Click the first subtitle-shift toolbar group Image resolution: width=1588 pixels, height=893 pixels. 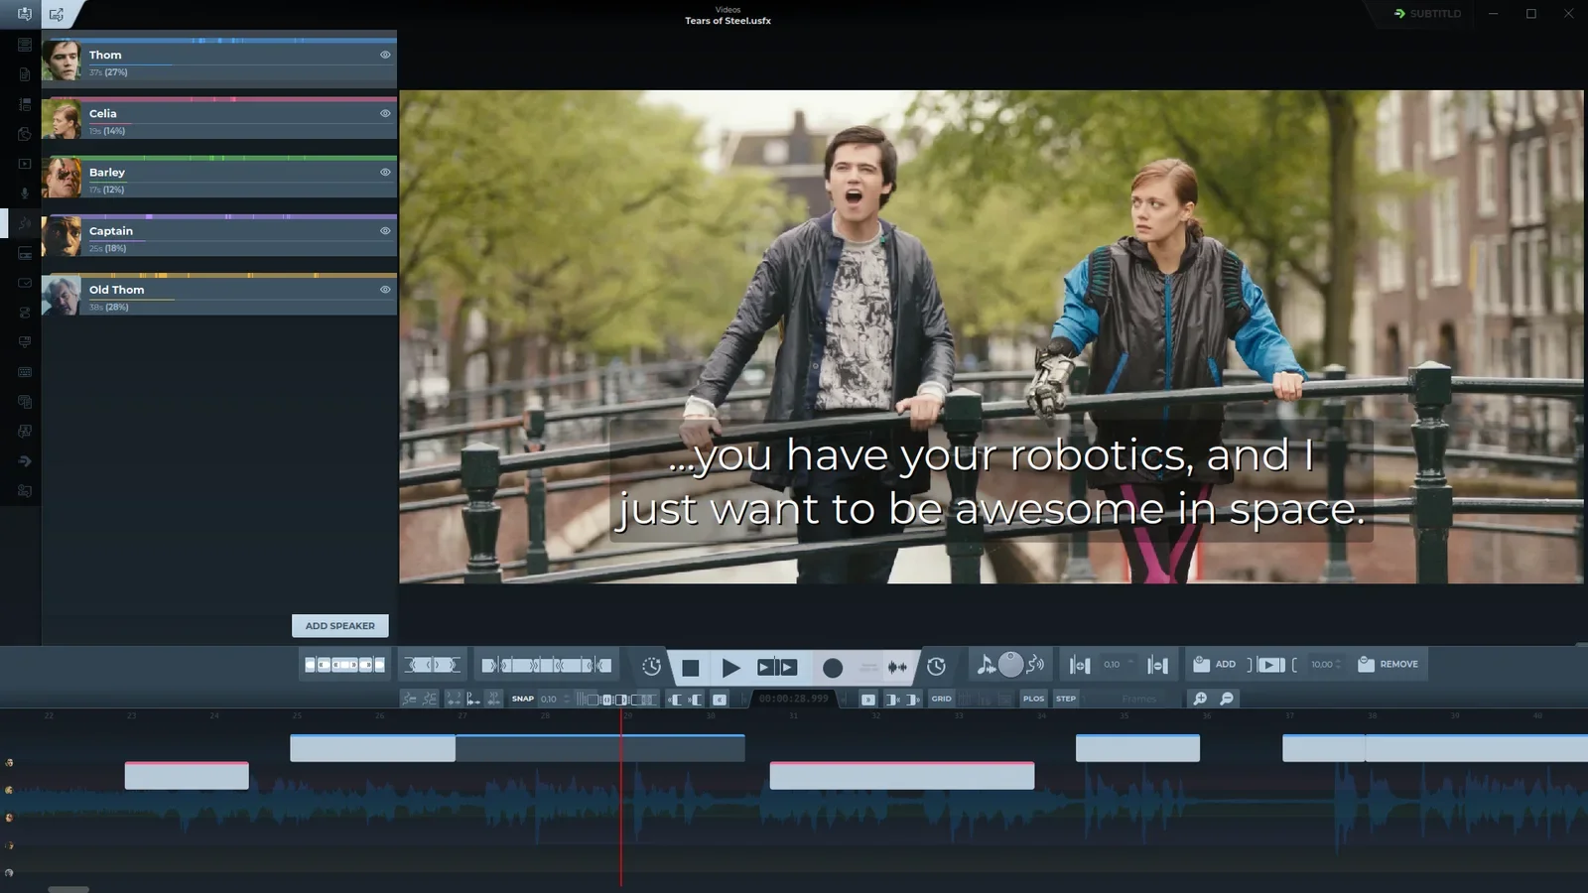(x=344, y=665)
